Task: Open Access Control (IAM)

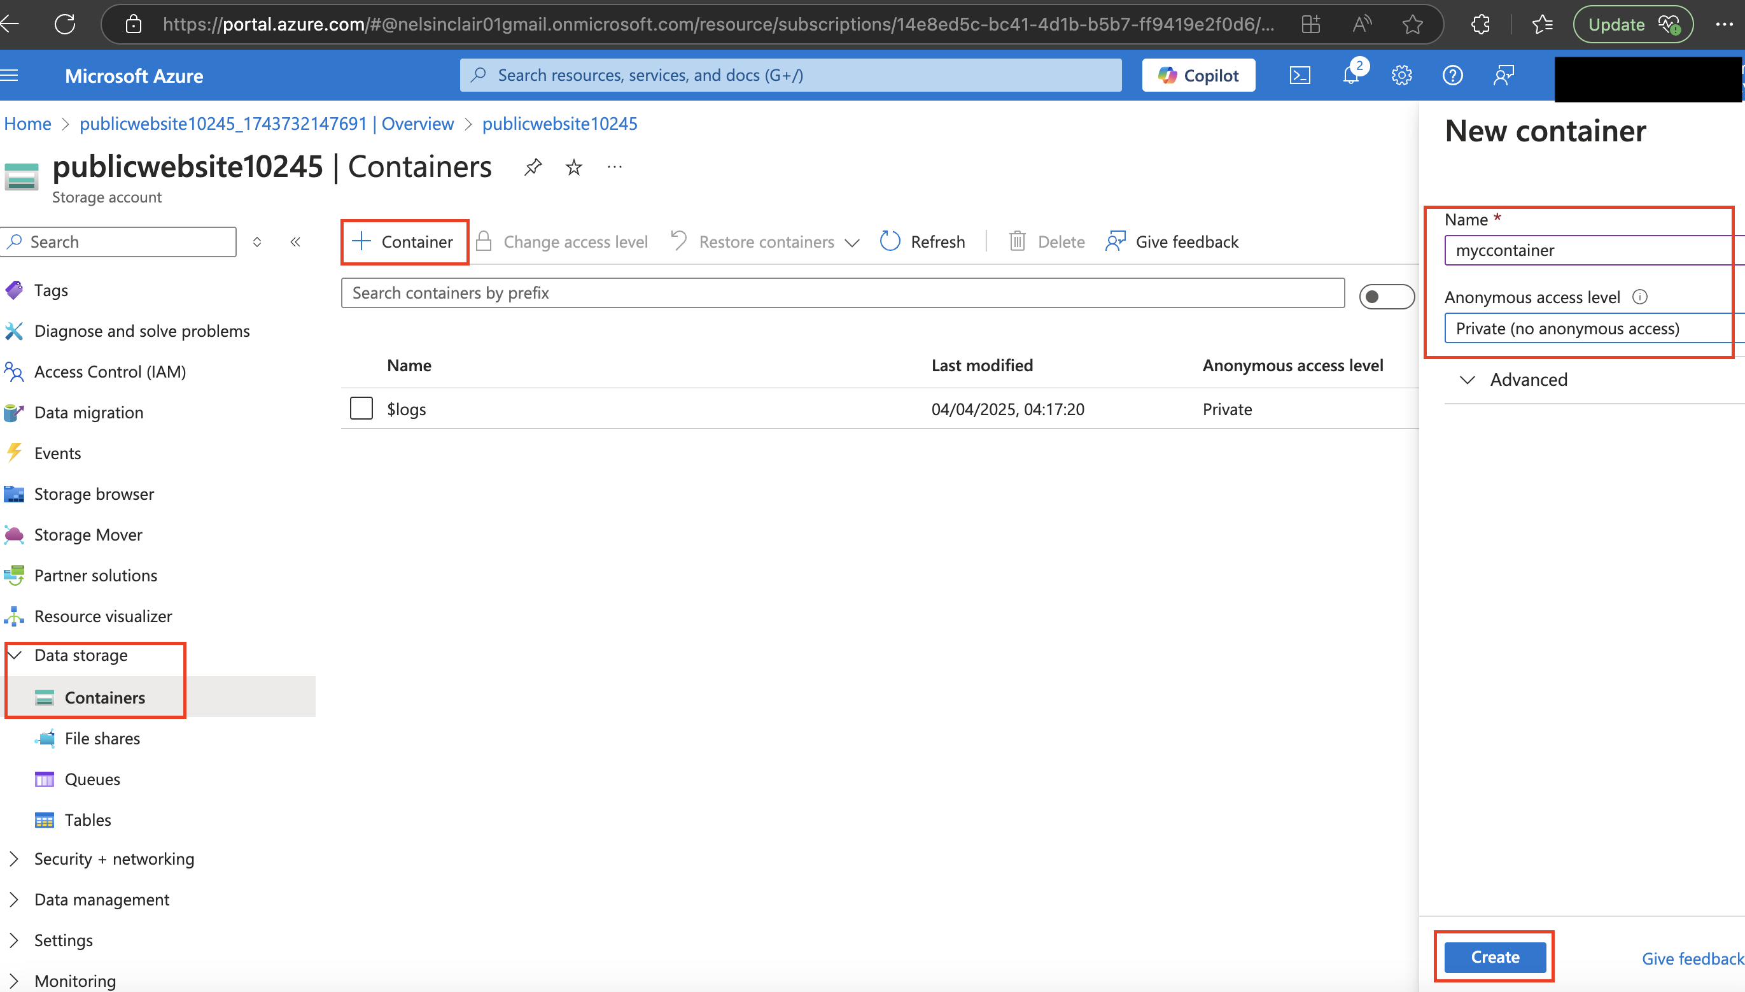Action: click(109, 372)
